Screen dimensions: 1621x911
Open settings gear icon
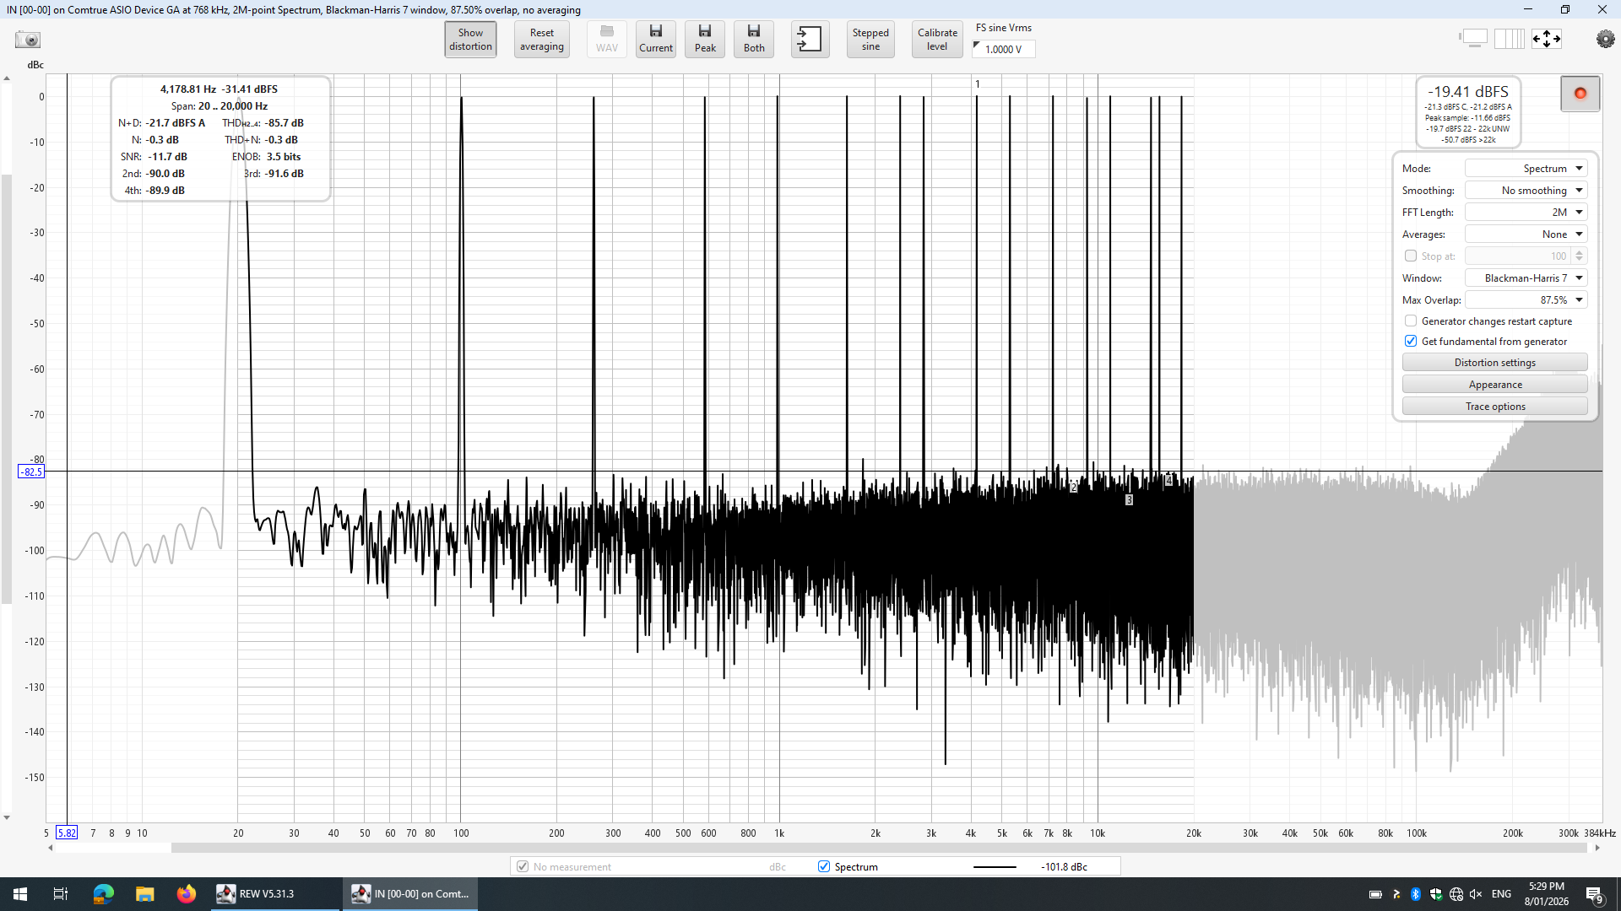[x=1605, y=39]
